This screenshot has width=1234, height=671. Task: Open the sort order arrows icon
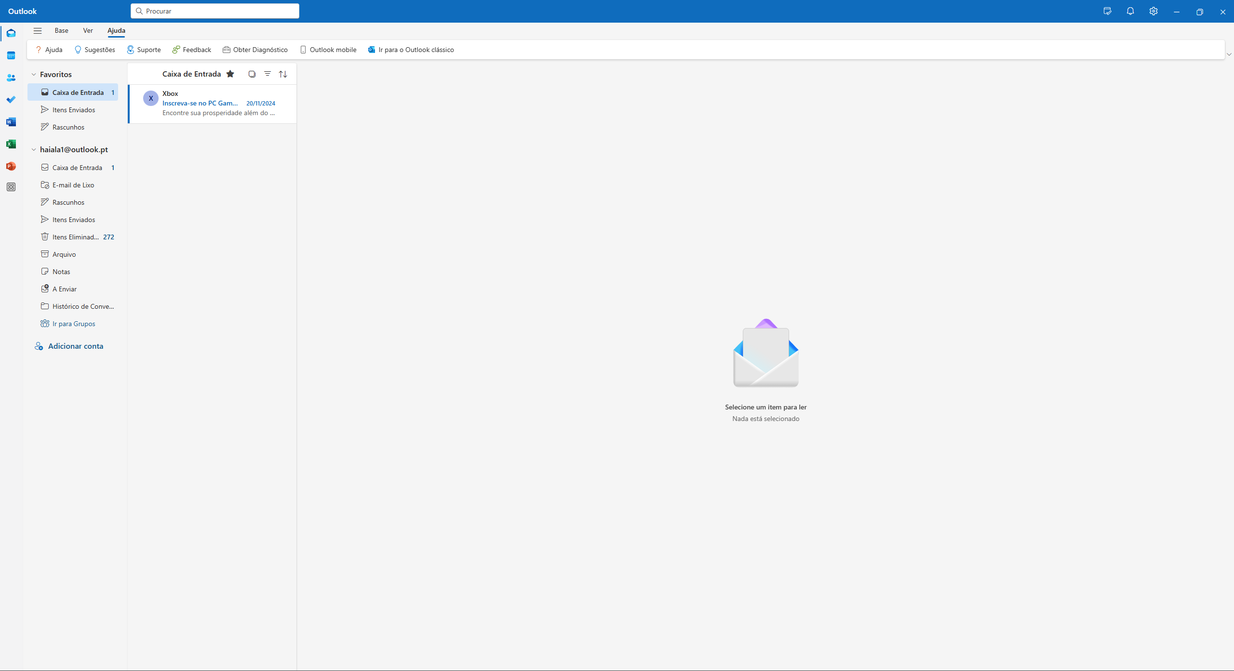(283, 74)
